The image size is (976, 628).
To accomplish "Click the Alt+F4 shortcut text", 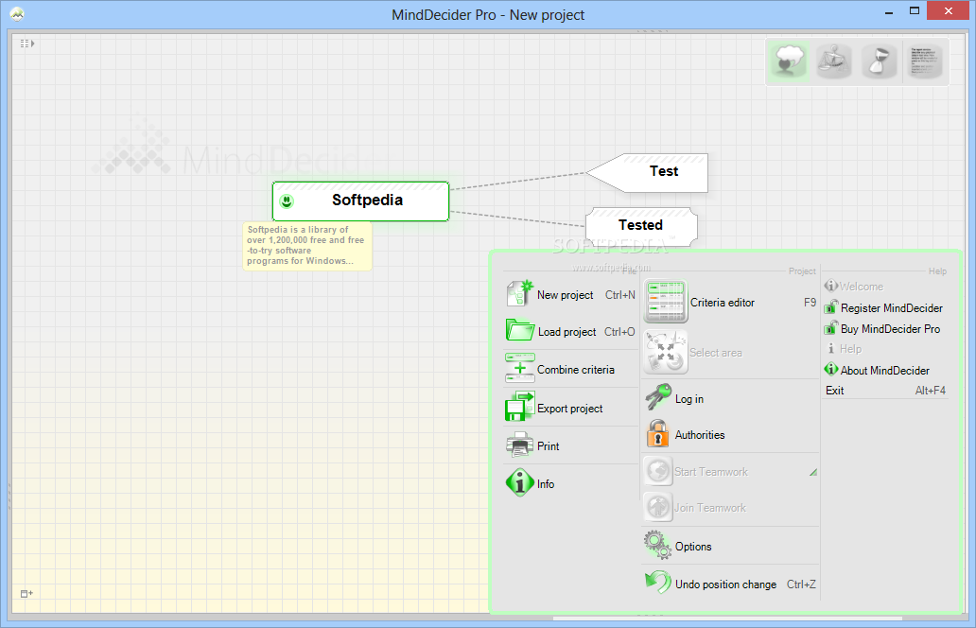I will 930,391.
